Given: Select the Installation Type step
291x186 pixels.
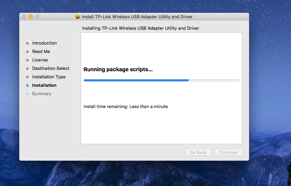Looking at the screenshot, I should pos(49,77).
